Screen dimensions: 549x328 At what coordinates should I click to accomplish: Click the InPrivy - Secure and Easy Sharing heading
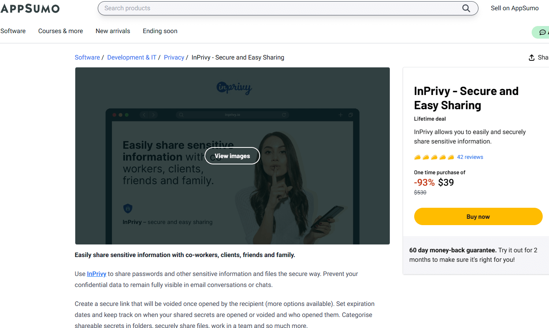[x=466, y=98]
